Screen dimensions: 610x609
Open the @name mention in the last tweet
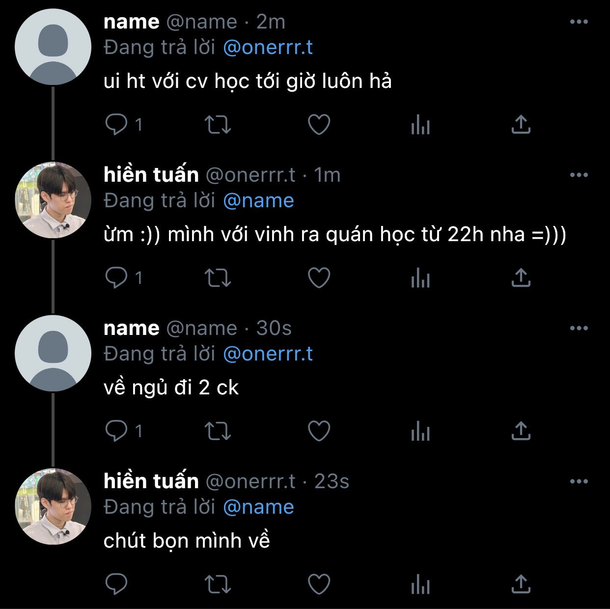(x=258, y=507)
